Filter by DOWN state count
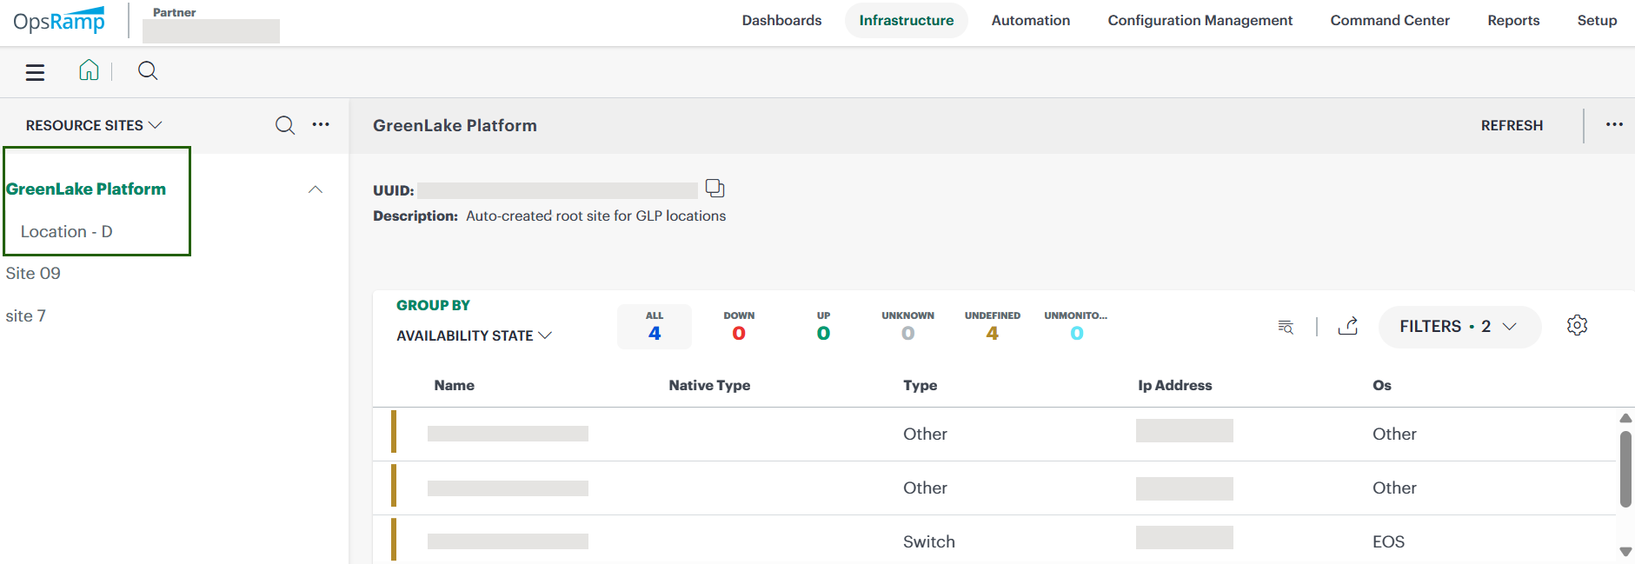Image resolution: width=1635 pixels, height=564 pixels. click(739, 327)
